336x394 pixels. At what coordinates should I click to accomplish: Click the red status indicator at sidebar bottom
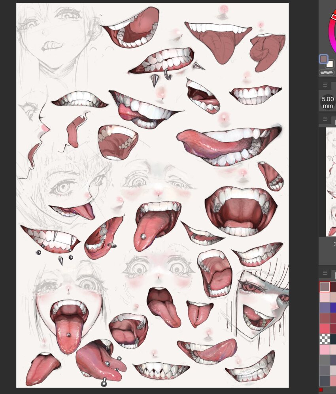pos(321,390)
